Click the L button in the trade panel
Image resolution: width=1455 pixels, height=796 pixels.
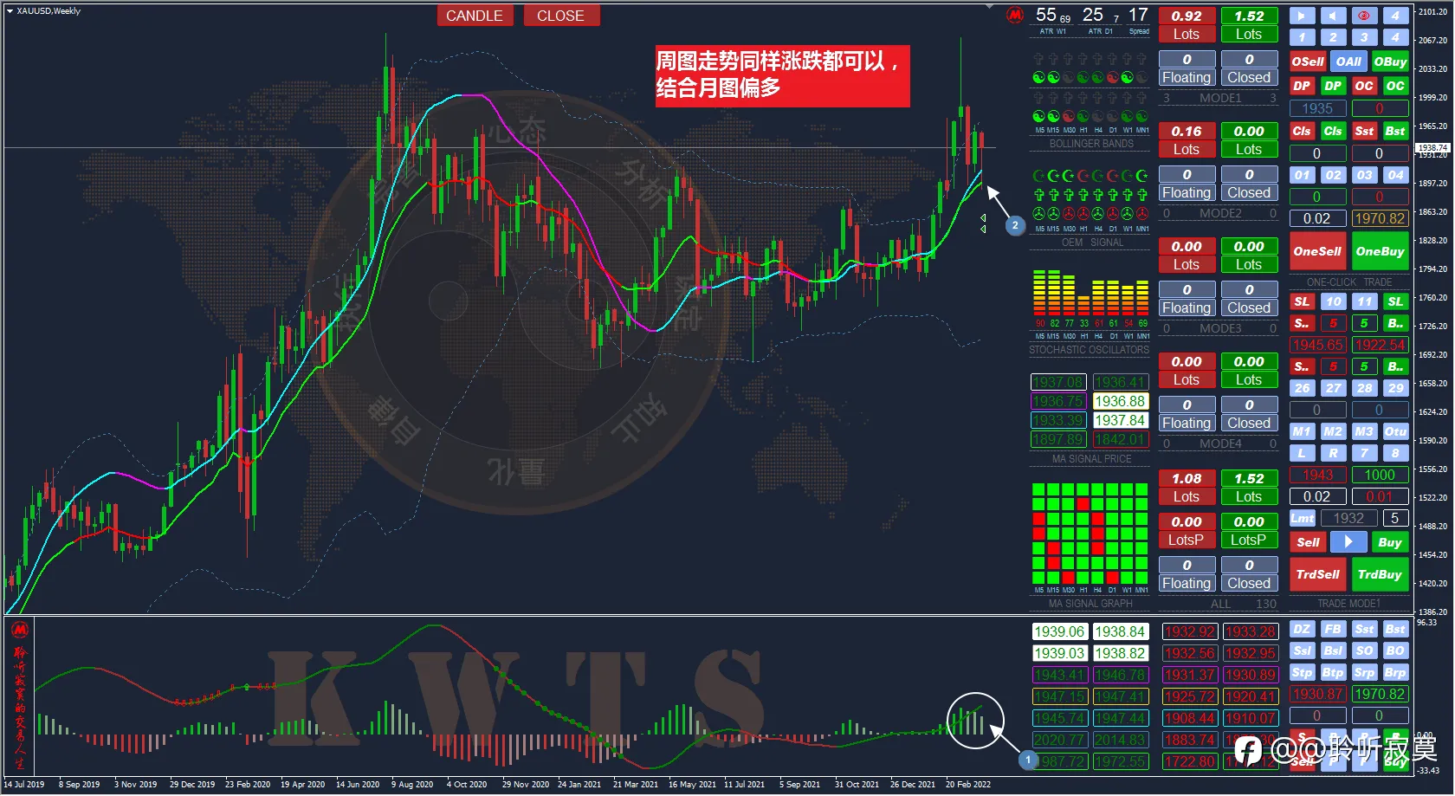coord(1302,453)
